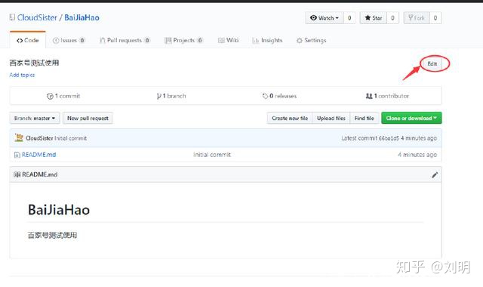Click the star count next to Star
This screenshot has width=483, height=287.
(392, 18)
